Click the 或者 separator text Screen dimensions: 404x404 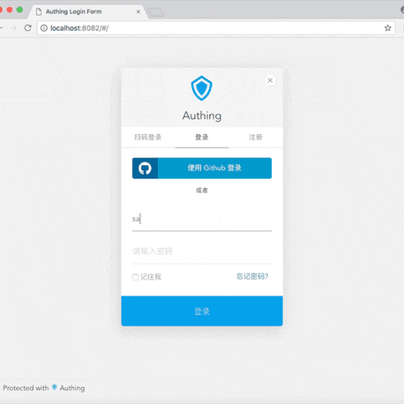[202, 191]
